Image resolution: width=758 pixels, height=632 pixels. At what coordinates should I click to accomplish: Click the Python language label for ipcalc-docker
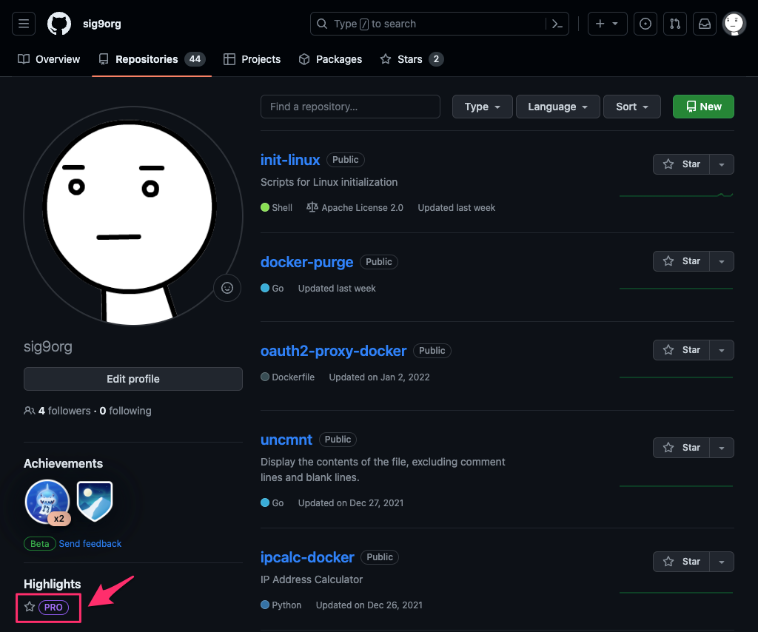pyautogui.click(x=281, y=605)
